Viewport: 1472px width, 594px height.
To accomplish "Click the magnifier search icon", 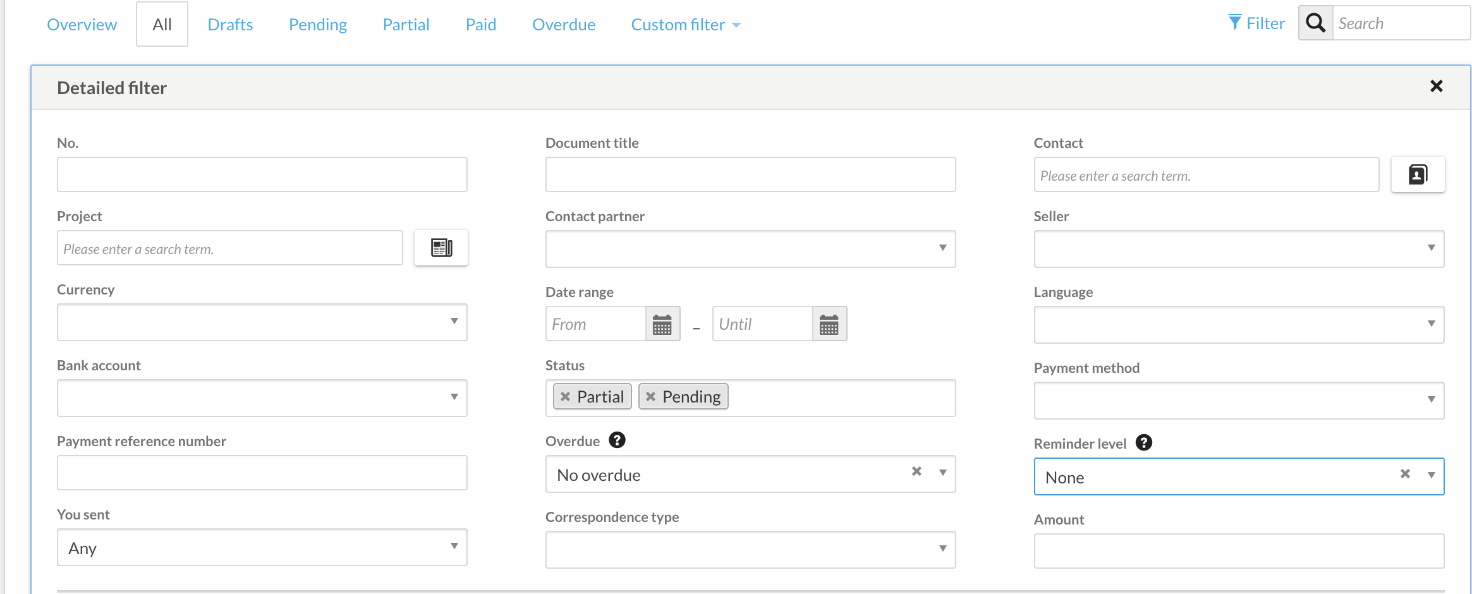I will click(1316, 23).
